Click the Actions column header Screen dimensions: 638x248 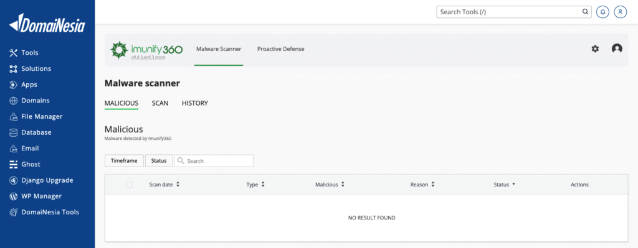[x=579, y=184]
